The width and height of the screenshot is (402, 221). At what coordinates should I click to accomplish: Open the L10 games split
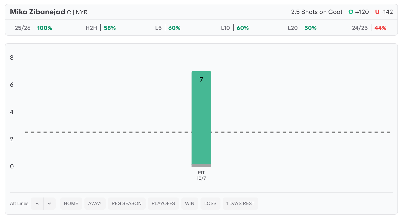(235, 28)
